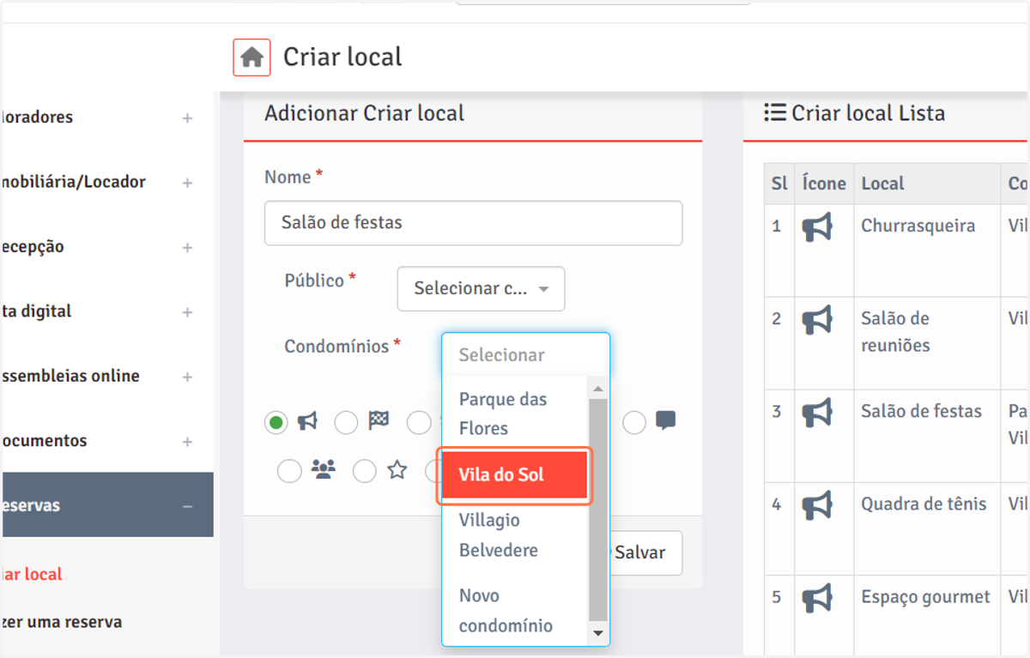Click the megaphone icon in Salão de festas row
This screenshot has height=658, width=1030.
(817, 413)
